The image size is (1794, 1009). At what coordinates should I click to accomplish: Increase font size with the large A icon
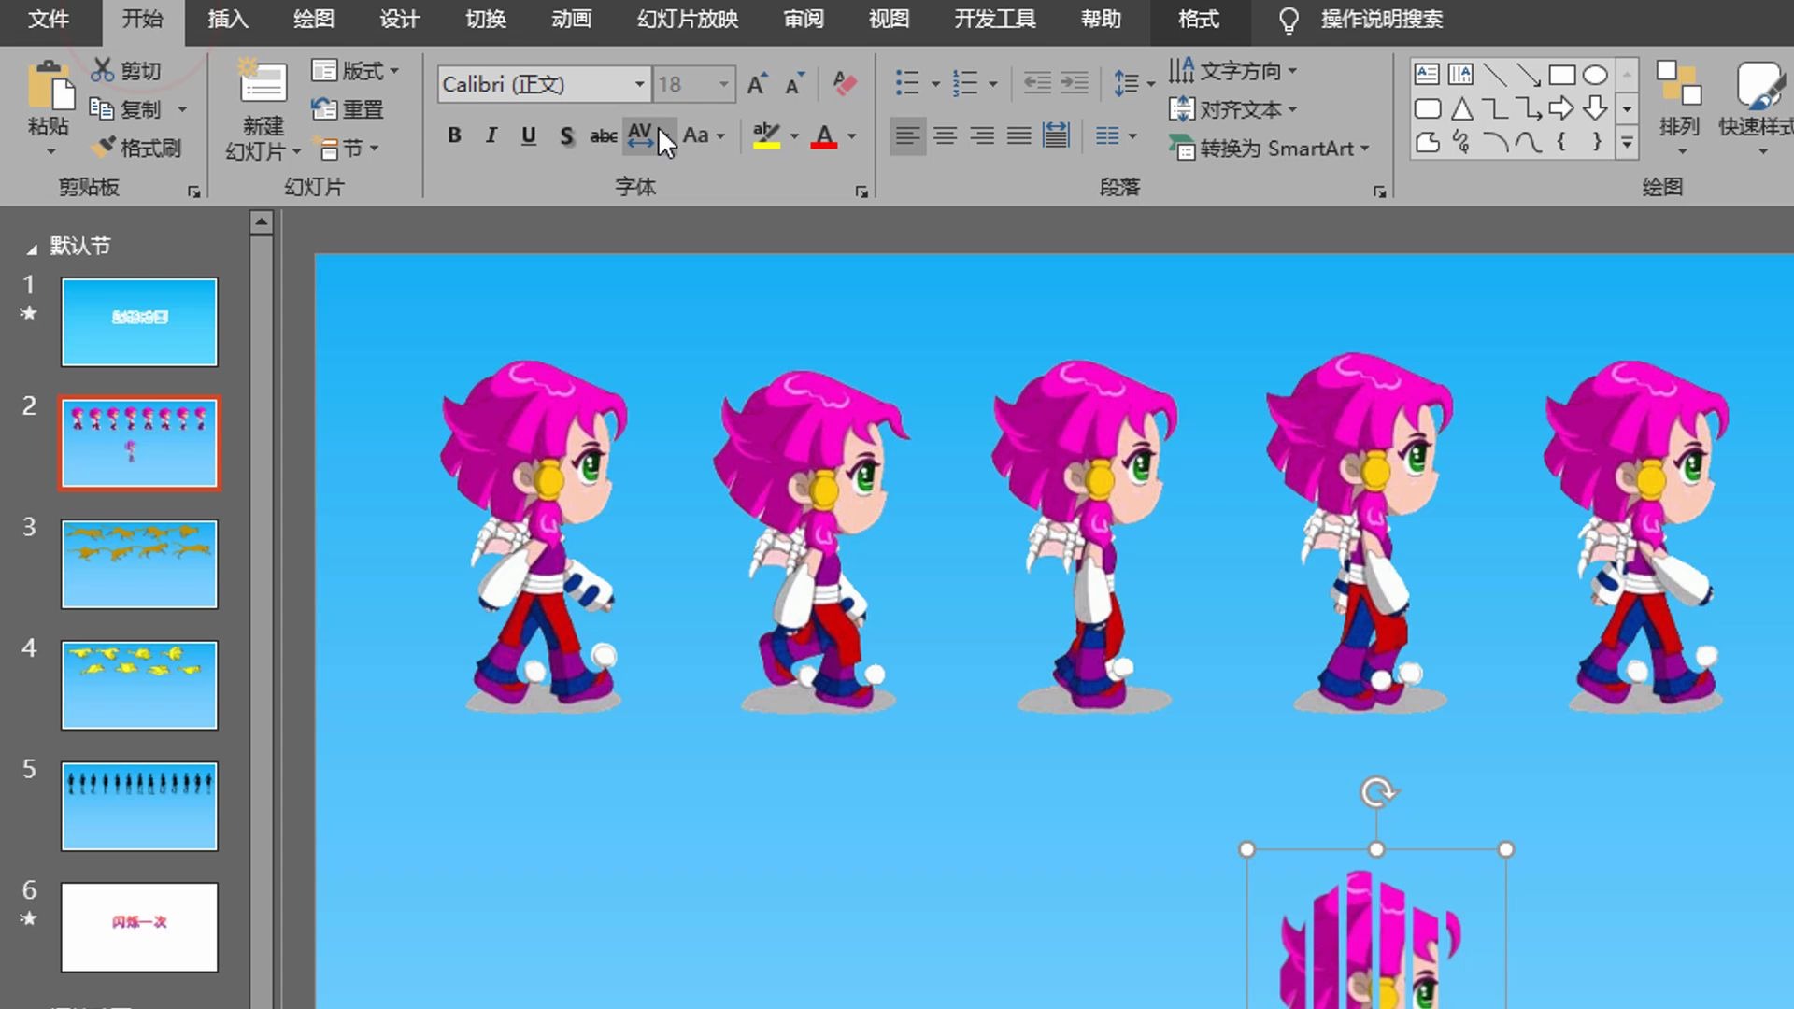pos(757,84)
